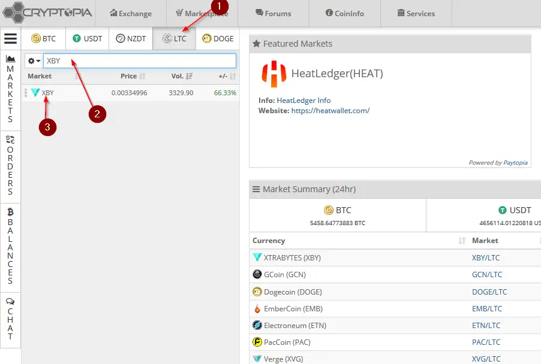Viewport: 541px width, 364px height.
Task: Click the Electroneum coin icon
Action: [257, 325]
